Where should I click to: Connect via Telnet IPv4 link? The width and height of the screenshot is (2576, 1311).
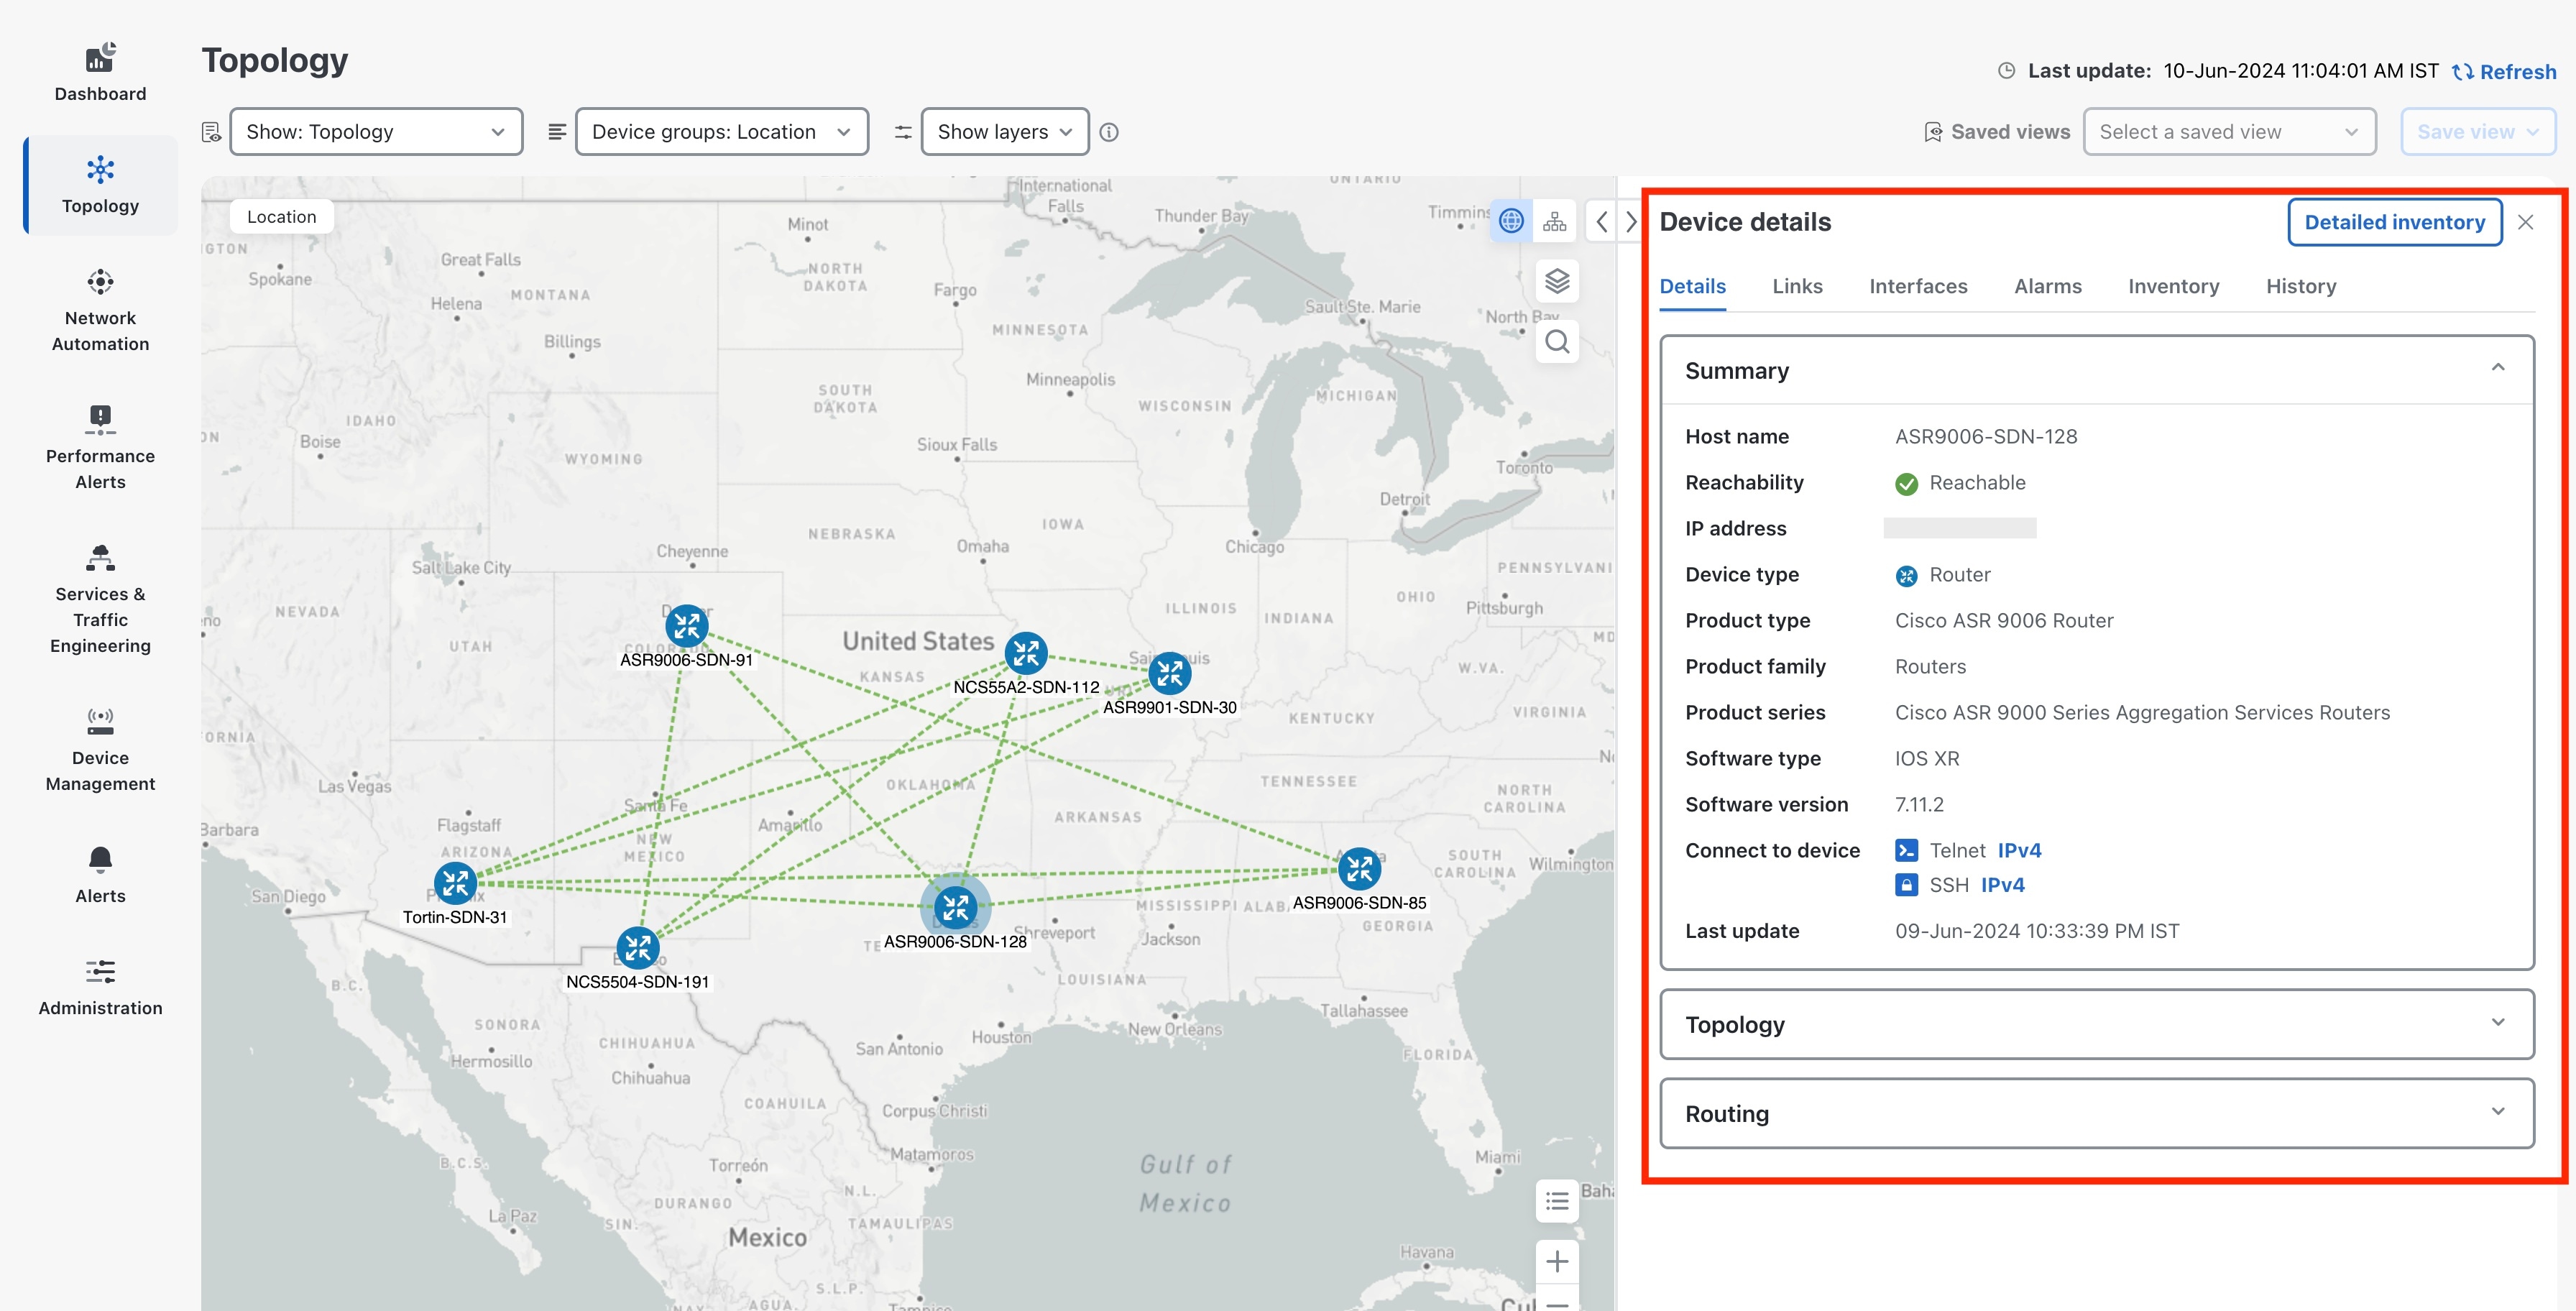2019,851
